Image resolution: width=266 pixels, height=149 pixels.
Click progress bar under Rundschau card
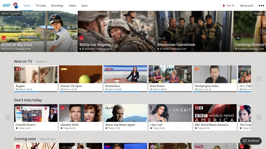click(x=125, y=92)
